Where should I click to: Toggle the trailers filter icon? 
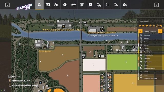click(x=147, y=26)
